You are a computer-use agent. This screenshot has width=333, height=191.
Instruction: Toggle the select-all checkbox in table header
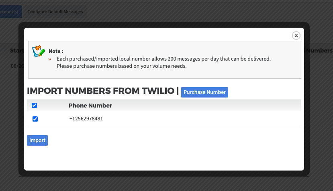coord(35,105)
